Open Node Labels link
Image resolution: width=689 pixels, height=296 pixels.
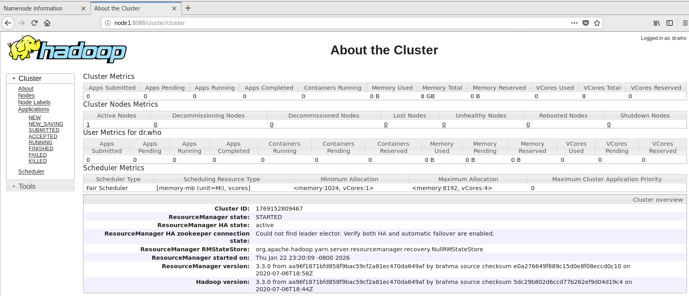tap(34, 102)
